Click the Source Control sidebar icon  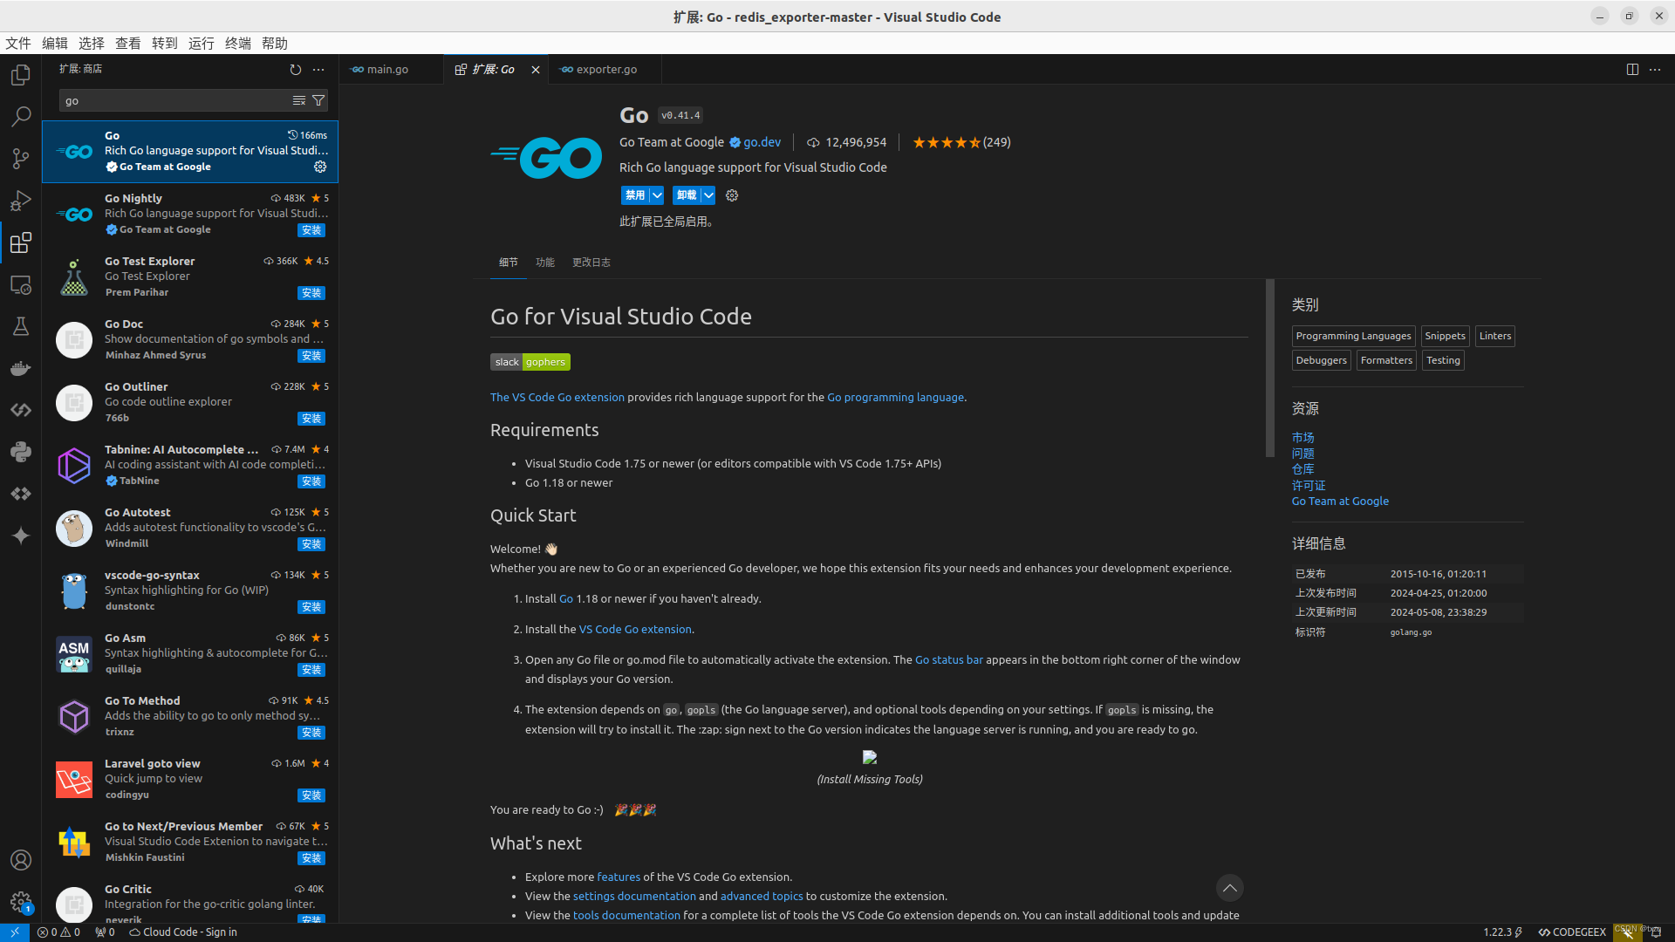pos(22,159)
